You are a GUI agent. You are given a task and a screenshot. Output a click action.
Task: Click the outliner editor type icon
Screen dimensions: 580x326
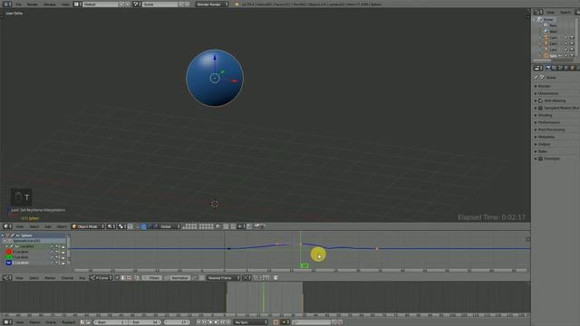(537, 12)
